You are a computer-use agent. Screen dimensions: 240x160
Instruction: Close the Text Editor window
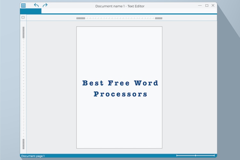[x=213, y=5]
